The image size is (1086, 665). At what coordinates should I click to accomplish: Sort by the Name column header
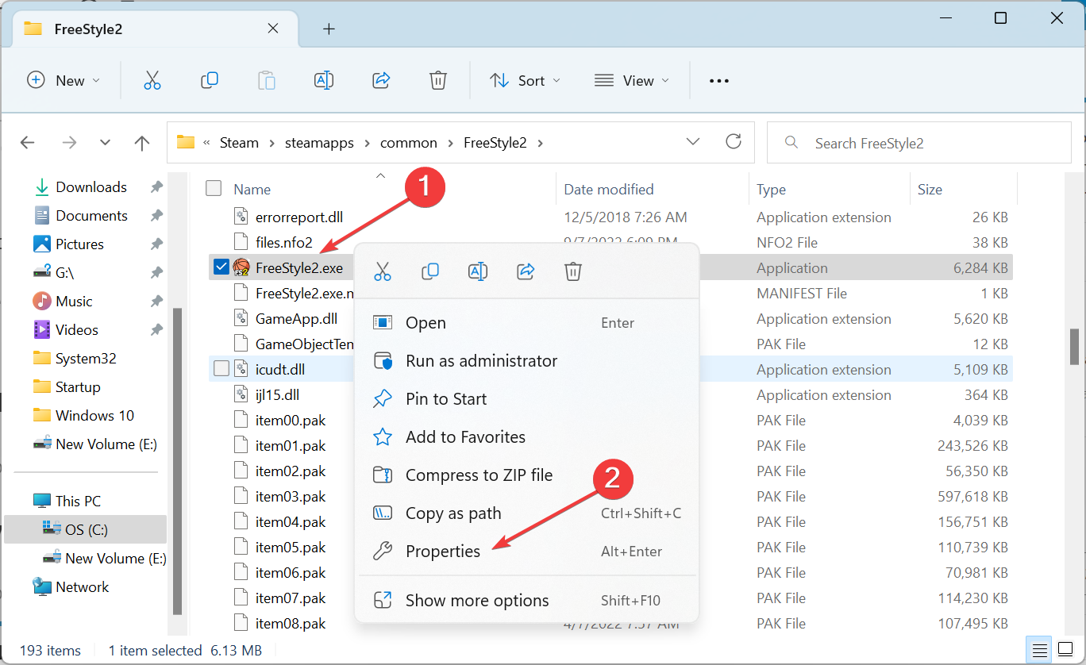[252, 190]
